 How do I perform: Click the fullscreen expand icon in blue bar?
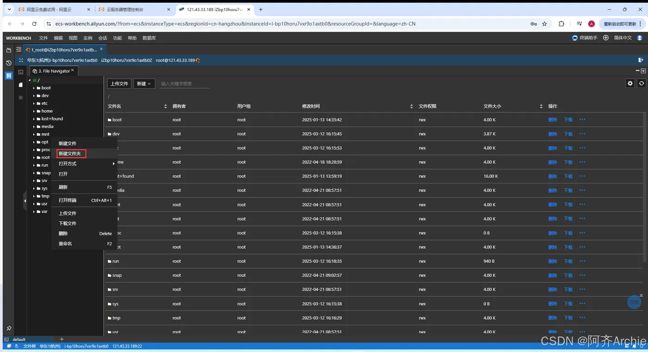click(x=20, y=60)
